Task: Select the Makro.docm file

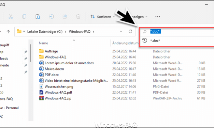Action: (54, 69)
